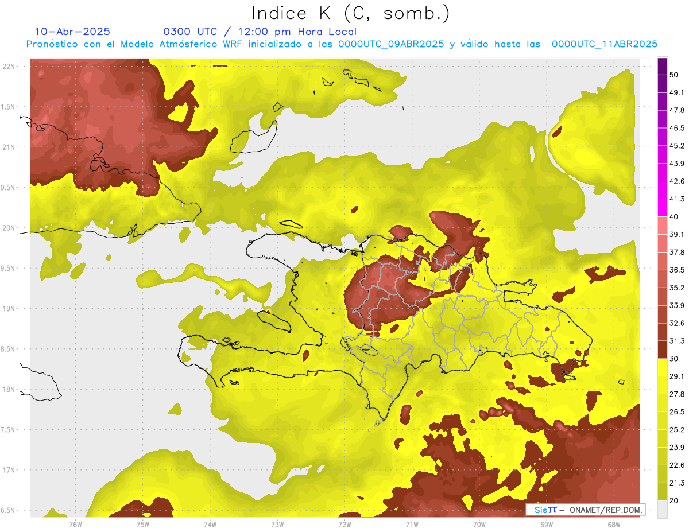
Task: Click the latitude axis label "20N"
Action: [10, 228]
